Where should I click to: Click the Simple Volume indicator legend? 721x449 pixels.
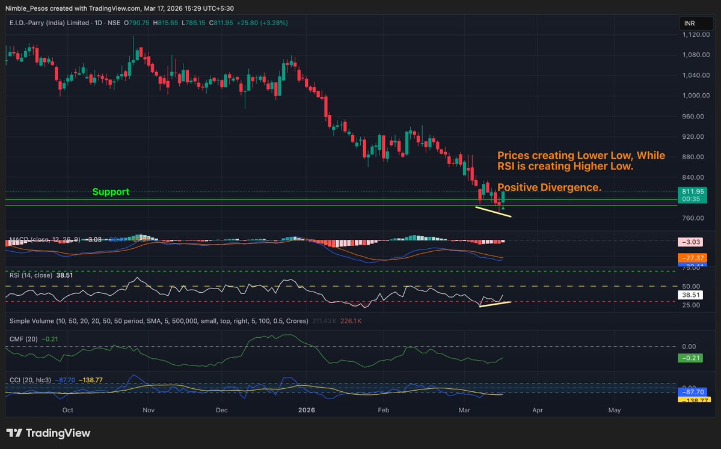(159, 321)
